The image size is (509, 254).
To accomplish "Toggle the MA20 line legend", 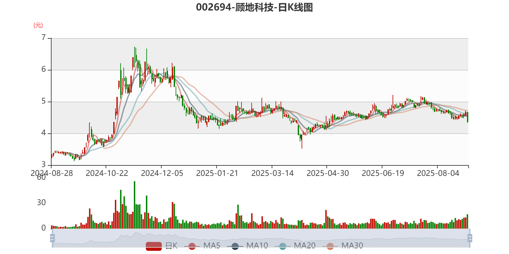I will point(295,246).
